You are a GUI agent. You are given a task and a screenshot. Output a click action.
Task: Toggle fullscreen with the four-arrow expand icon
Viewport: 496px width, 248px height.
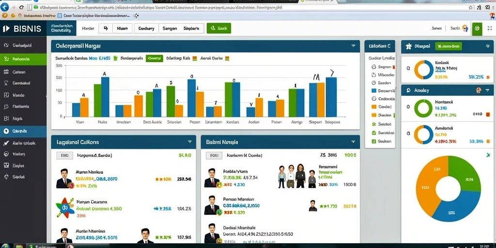(x=490, y=29)
